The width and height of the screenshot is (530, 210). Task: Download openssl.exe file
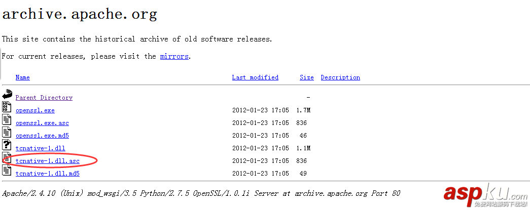[x=35, y=110]
